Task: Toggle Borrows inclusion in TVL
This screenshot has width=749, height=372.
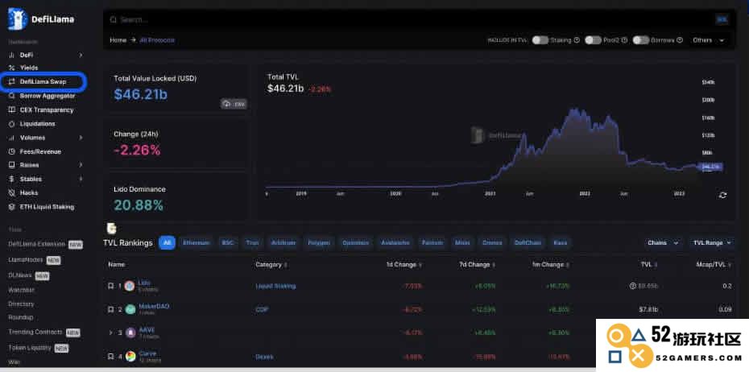Action: click(641, 40)
